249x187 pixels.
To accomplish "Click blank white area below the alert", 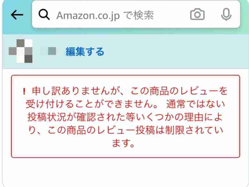I will (x=126, y=173).
